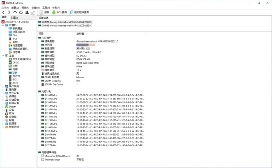The height and width of the screenshot is (168, 272).
Task: Click the 报告 report button
Action: (x=45, y=12)
